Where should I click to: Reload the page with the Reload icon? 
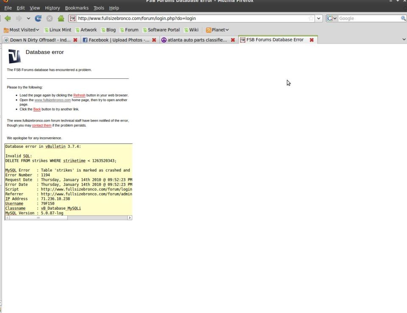coord(38,18)
